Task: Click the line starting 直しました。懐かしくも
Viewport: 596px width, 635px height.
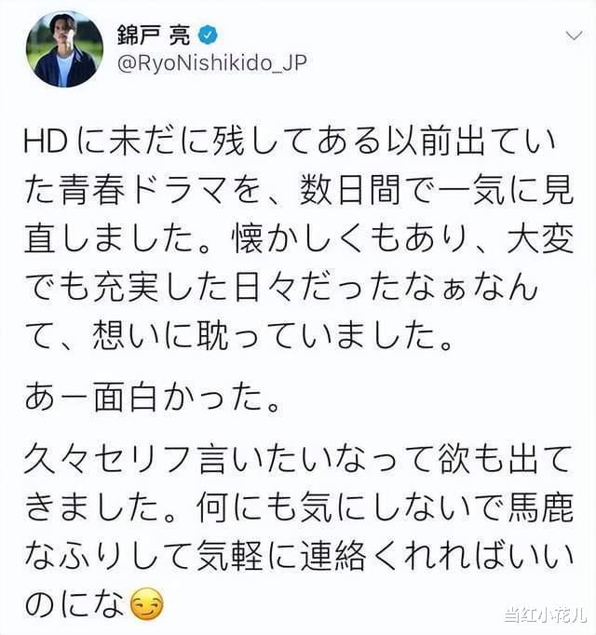Action: [299, 238]
